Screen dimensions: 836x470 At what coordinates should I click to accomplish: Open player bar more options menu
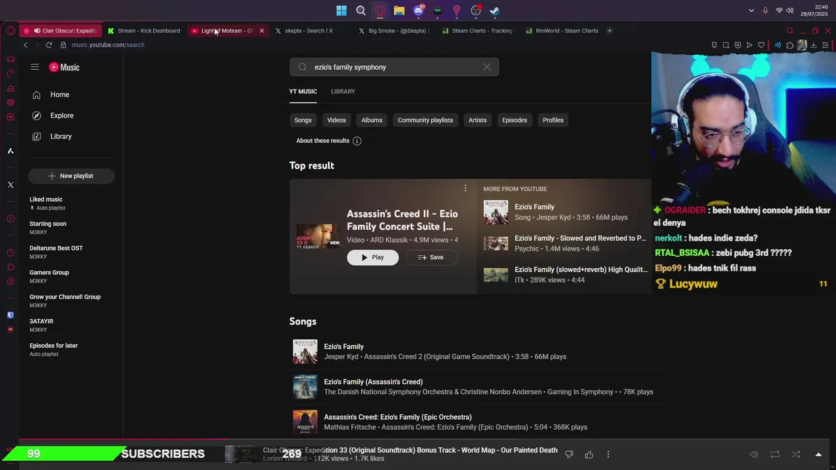pos(608,454)
